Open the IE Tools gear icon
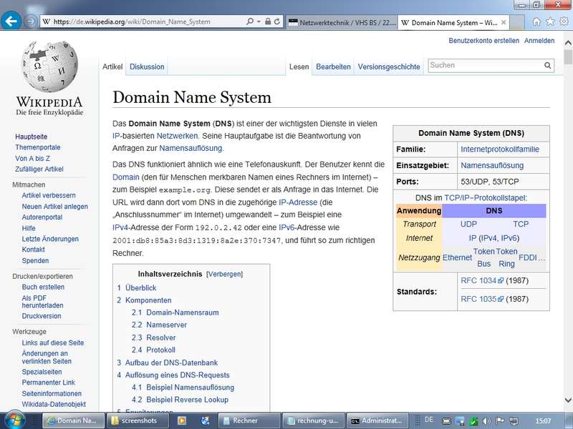573x429 pixels. click(564, 21)
